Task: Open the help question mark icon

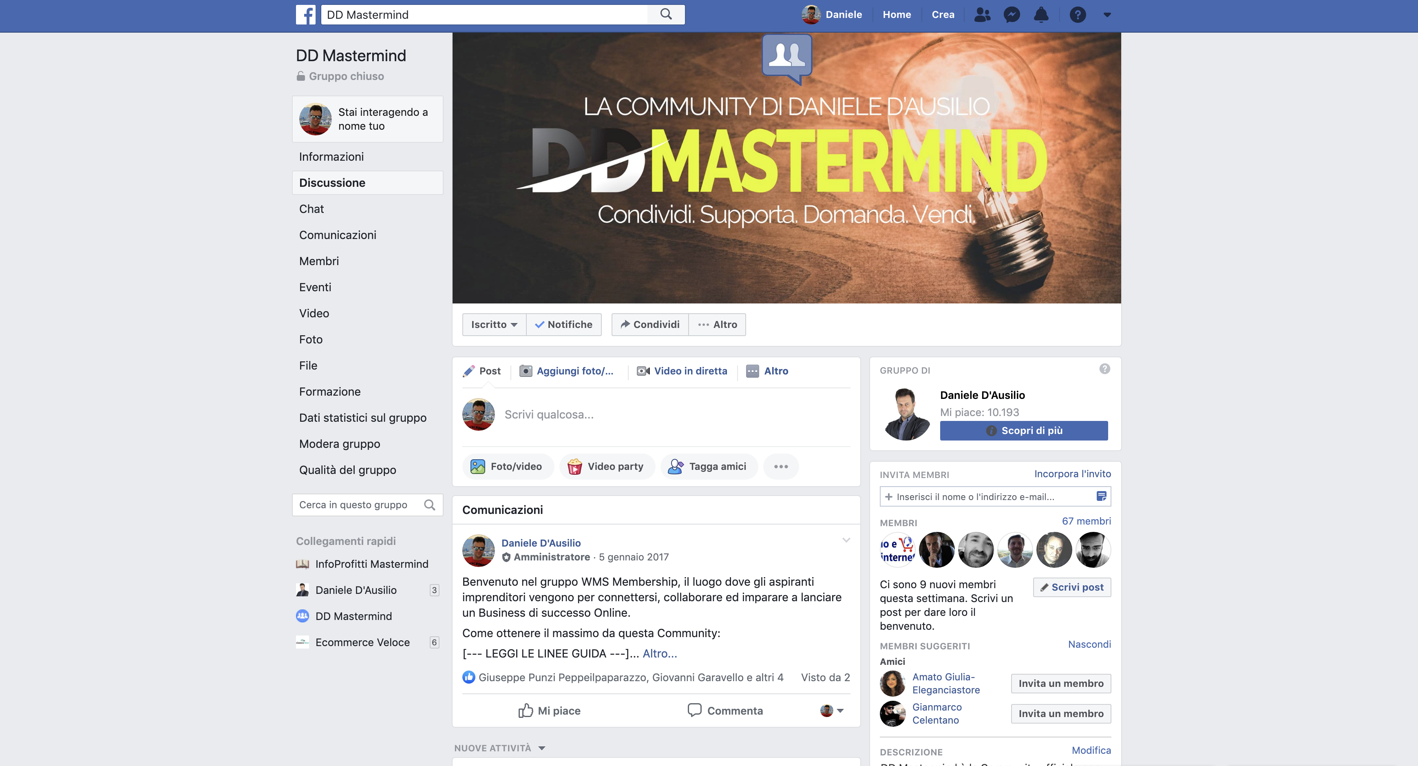Action: (x=1077, y=15)
